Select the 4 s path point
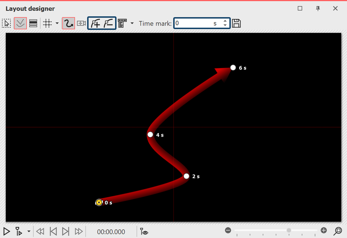The height and width of the screenshot is (238, 347). pos(150,135)
